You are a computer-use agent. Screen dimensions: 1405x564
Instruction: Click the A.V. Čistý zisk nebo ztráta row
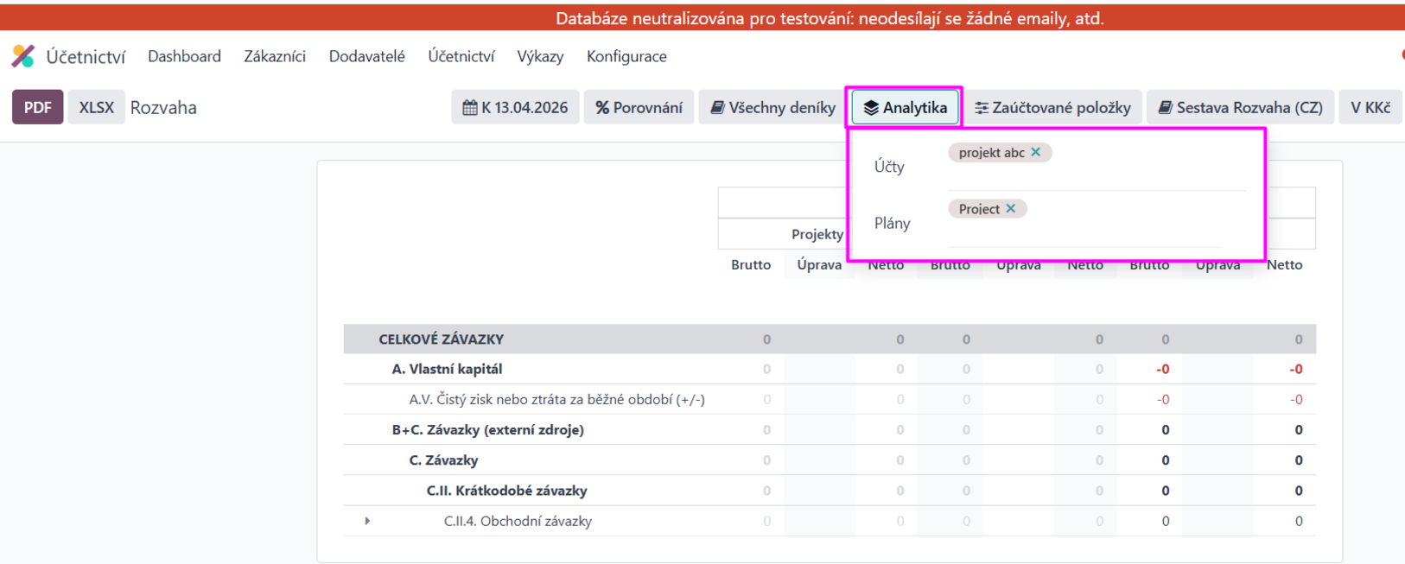coord(830,399)
